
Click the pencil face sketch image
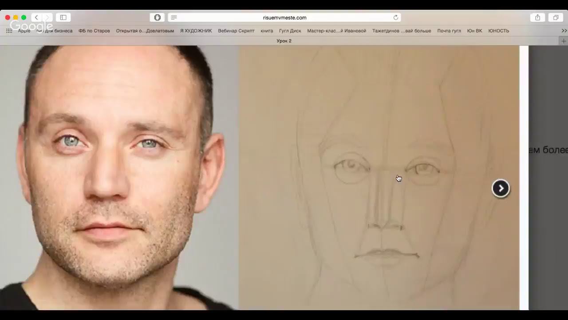coord(379,178)
